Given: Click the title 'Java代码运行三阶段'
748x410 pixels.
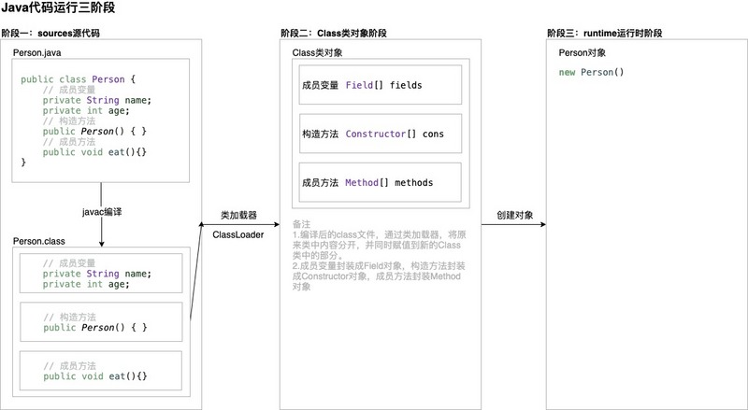Looking at the screenshot, I should [x=58, y=8].
